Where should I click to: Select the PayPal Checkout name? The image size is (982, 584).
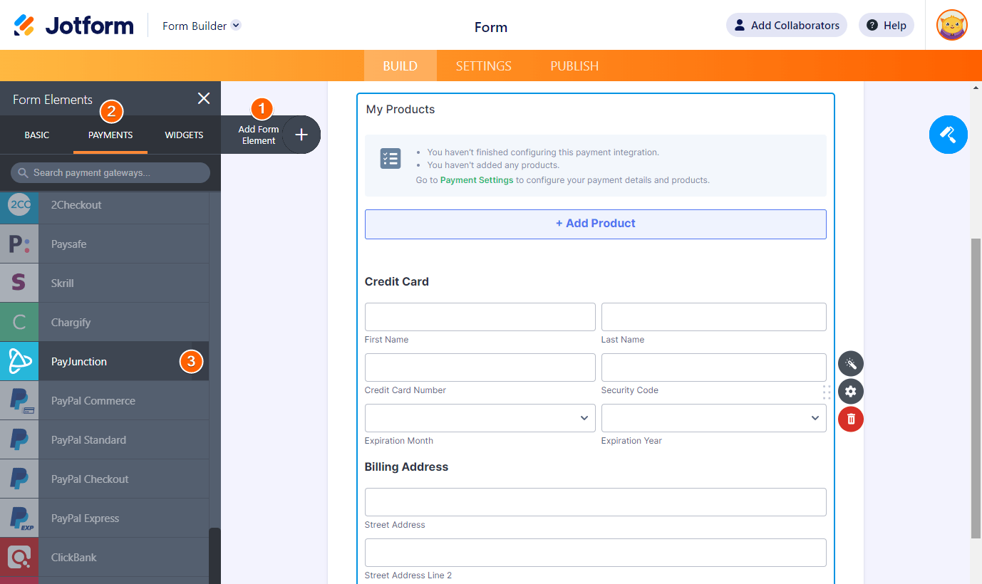[90, 479]
